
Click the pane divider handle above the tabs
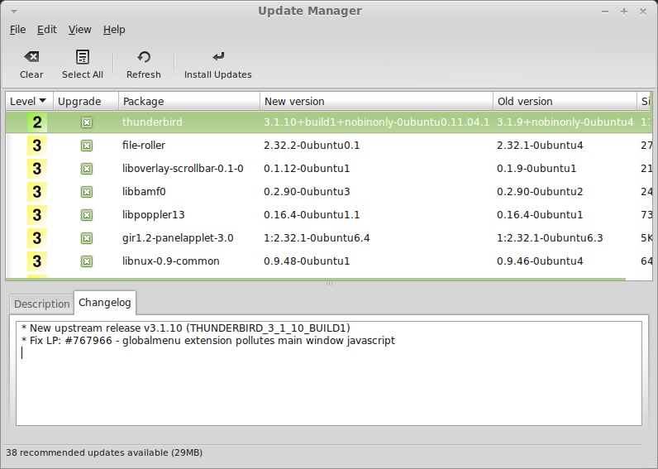(329, 284)
